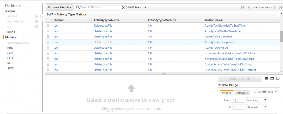Viewport: 283px width, 114px height.
Task: Jump to last page of metrics
Action: pos(280,7)
